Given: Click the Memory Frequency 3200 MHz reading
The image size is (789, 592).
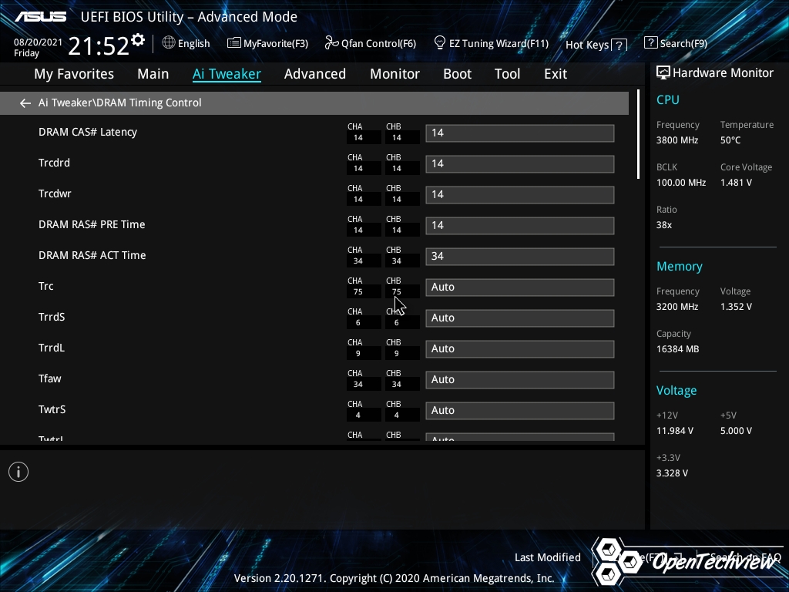Looking at the screenshot, I should point(677,307).
